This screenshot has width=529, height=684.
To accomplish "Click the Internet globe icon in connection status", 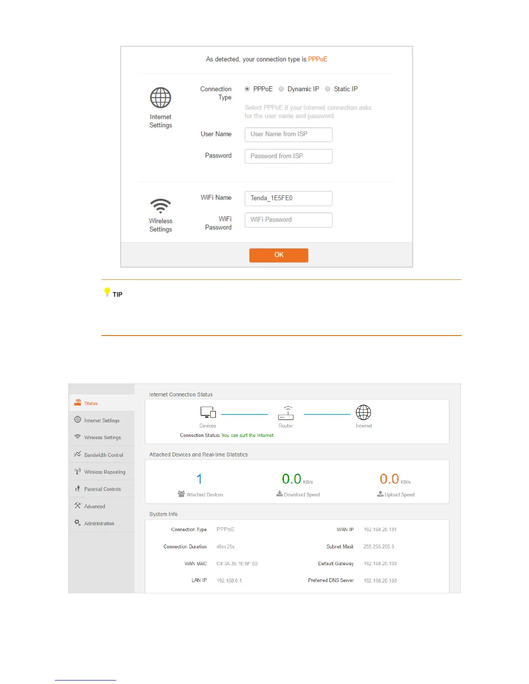I will coord(363,412).
